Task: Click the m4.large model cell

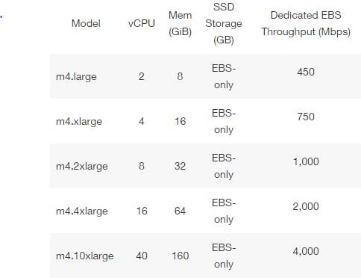Action: pyautogui.click(x=76, y=76)
